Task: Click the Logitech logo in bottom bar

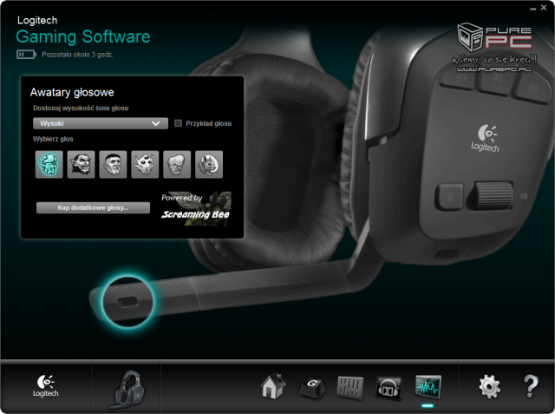Action: pos(46,385)
